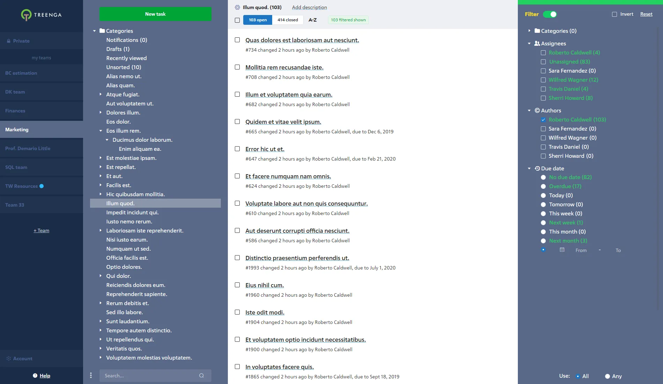
Task: Open the three-dot menu near the search bar
Action: 91,375
